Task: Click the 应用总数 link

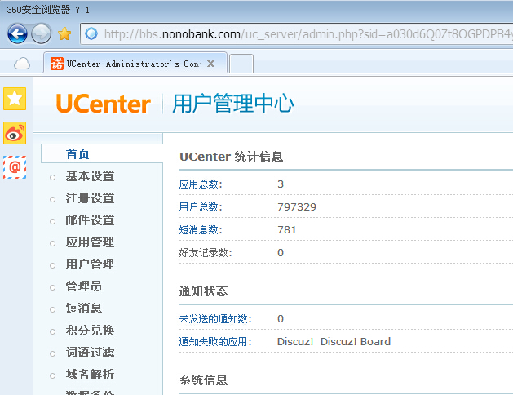Action: point(201,184)
